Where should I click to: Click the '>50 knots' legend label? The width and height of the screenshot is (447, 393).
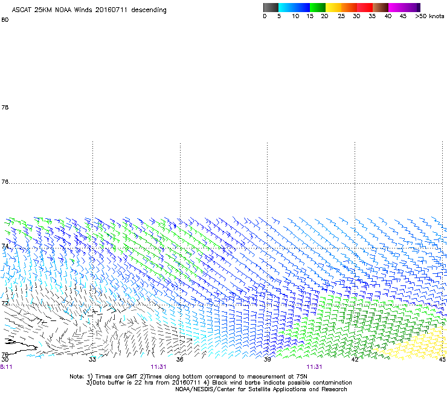coord(429,16)
